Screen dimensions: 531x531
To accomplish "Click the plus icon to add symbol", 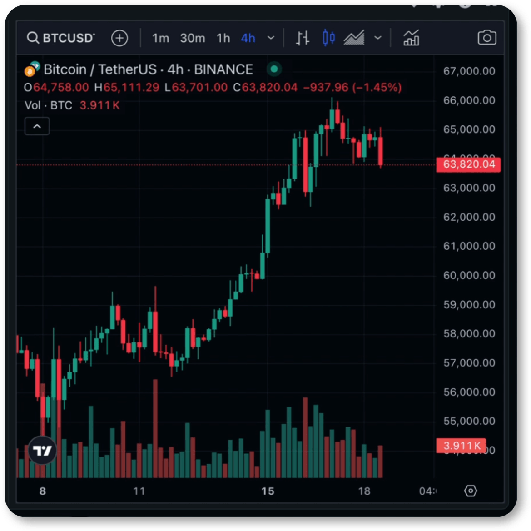I will click(x=120, y=38).
